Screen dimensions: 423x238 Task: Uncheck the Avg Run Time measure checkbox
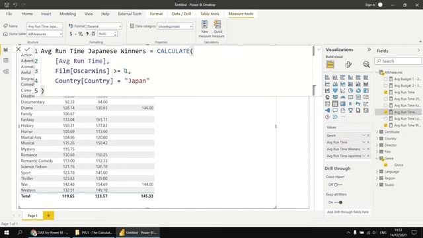385,93
